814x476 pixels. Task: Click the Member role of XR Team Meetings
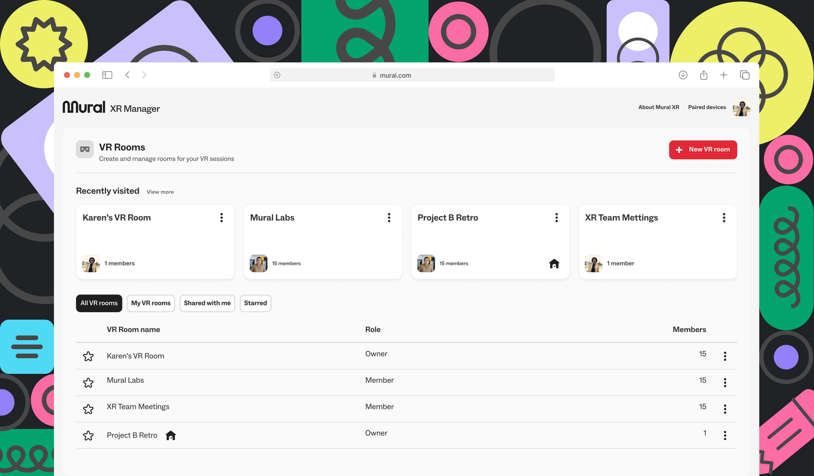(380, 407)
